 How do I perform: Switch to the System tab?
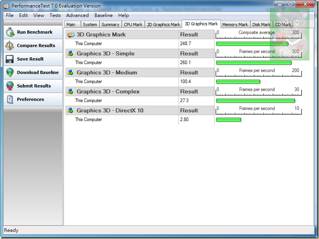90,25
